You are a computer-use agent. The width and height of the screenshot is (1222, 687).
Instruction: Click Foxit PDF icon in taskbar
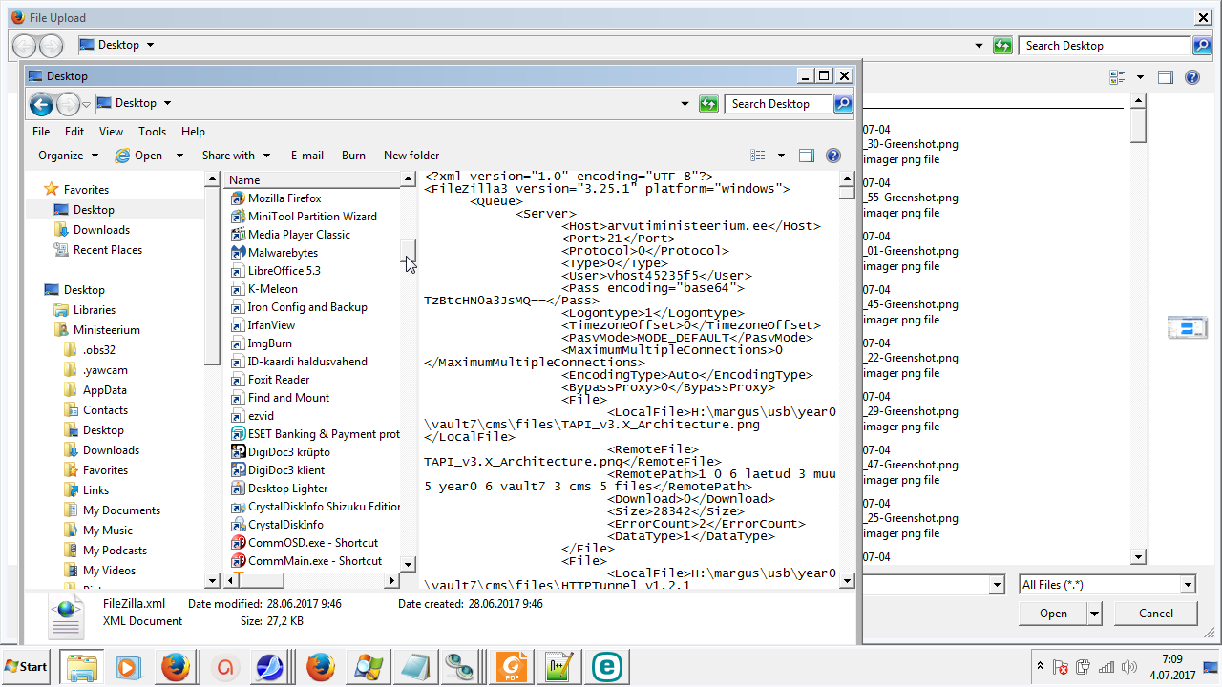pyautogui.click(x=512, y=667)
